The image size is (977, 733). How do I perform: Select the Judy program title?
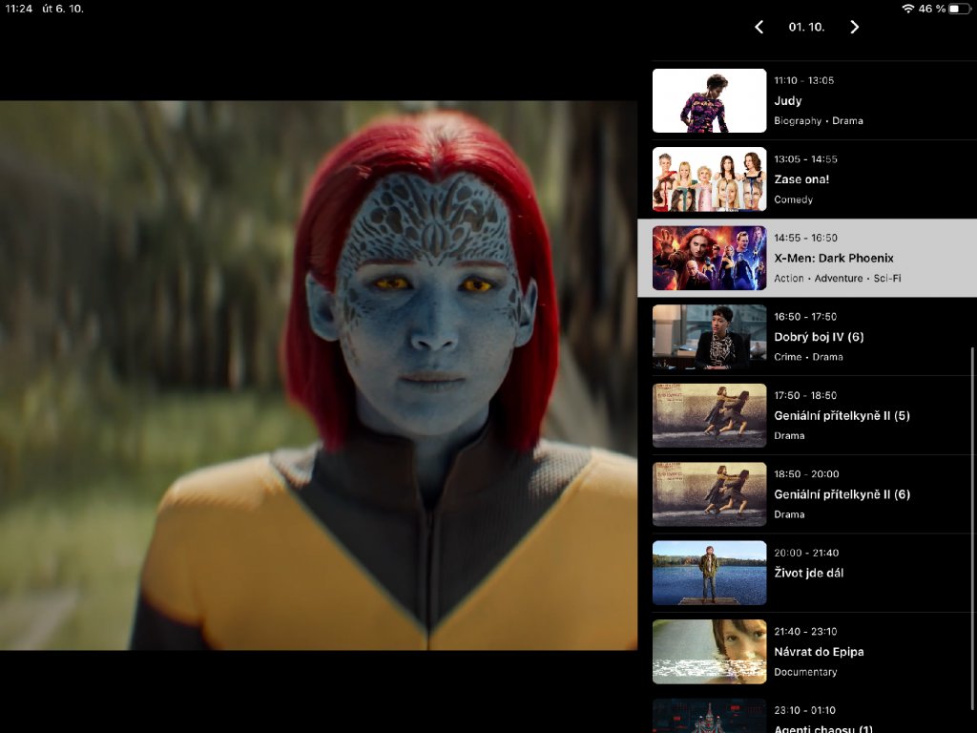pos(787,101)
